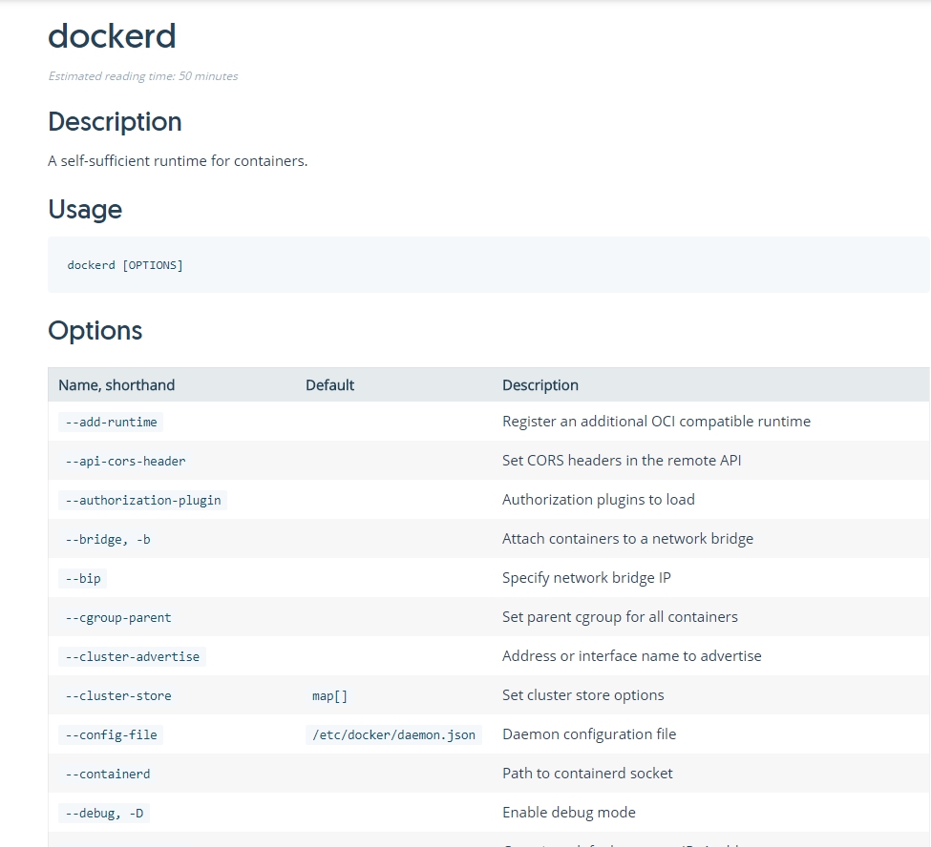Select the --containerd option name
The image size is (931, 847).
pos(108,774)
